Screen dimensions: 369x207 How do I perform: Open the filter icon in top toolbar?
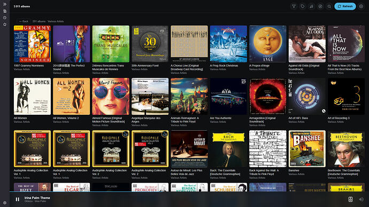point(294,6)
